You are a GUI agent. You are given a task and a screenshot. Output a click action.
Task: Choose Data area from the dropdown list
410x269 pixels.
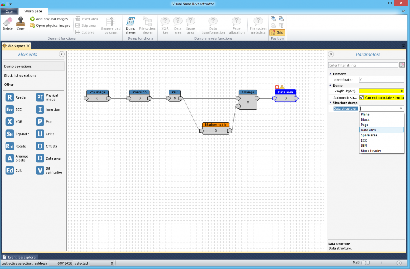pyautogui.click(x=381, y=130)
